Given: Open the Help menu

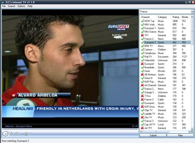Looking at the screenshot, I should [30, 6].
